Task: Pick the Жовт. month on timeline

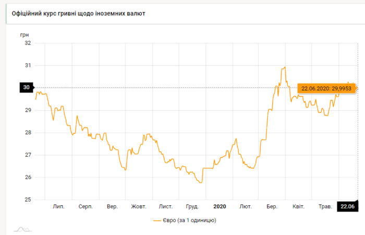Action: pyautogui.click(x=139, y=207)
